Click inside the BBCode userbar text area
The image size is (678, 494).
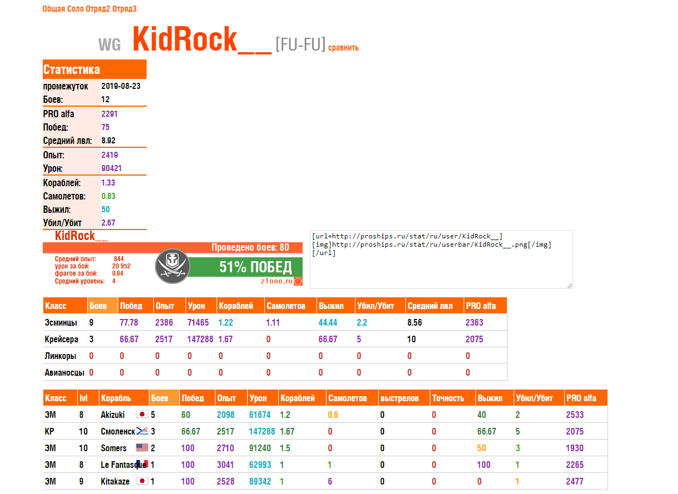pyautogui.click(x=441, y=260)
